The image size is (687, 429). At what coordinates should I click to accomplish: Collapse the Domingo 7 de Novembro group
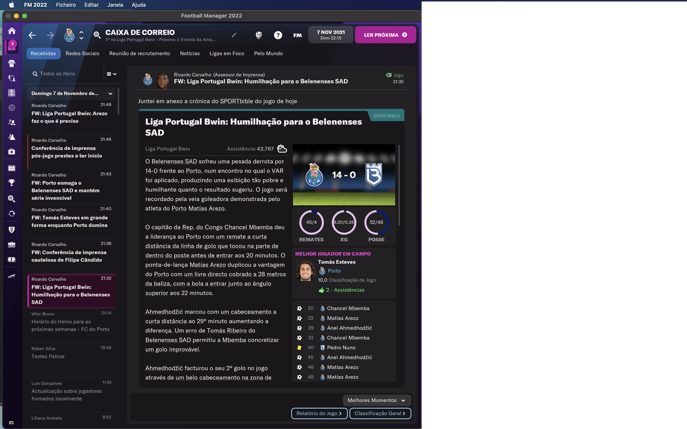tap(72, 93)
